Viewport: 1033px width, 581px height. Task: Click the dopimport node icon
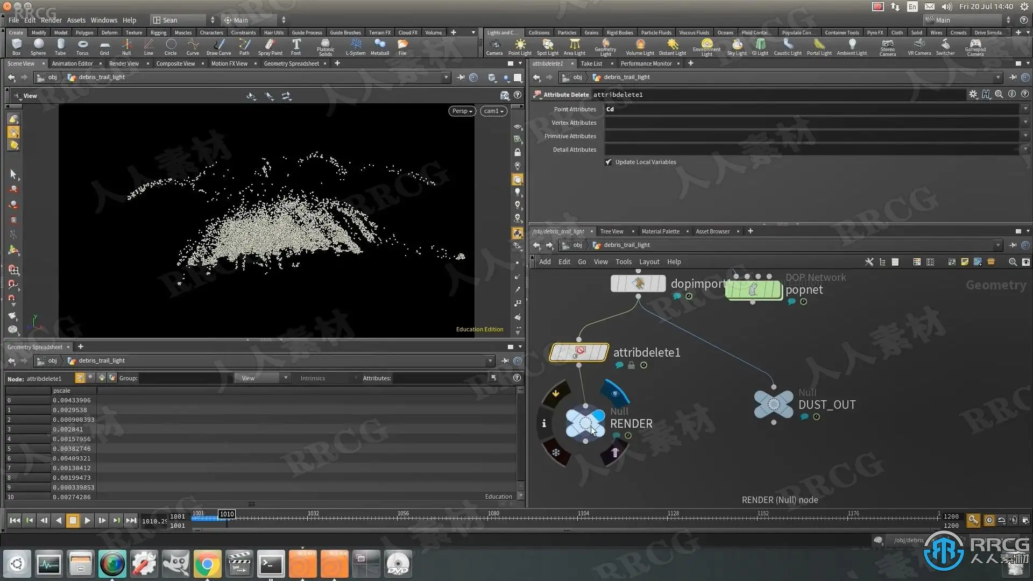coord(638,284)
